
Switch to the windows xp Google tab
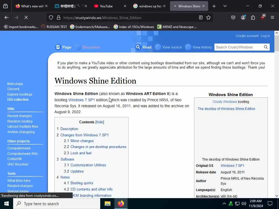pos(149,6)
